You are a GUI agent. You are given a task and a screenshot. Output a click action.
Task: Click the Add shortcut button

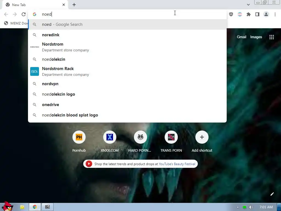click(202, 141)
